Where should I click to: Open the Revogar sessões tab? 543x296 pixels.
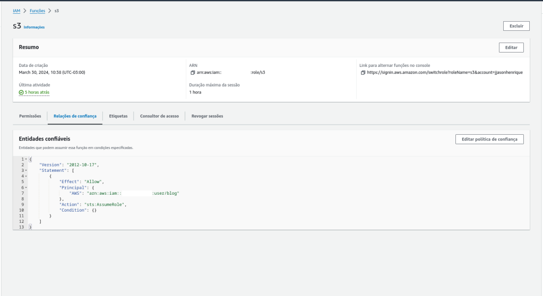tap(207, 116)
